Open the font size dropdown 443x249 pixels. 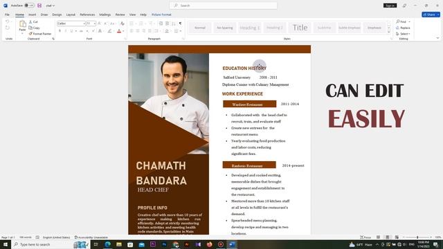94,24
